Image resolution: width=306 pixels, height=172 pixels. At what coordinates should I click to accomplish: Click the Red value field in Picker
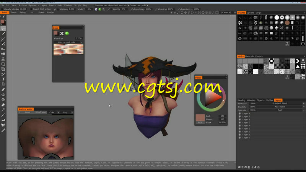tap(222, 116)
